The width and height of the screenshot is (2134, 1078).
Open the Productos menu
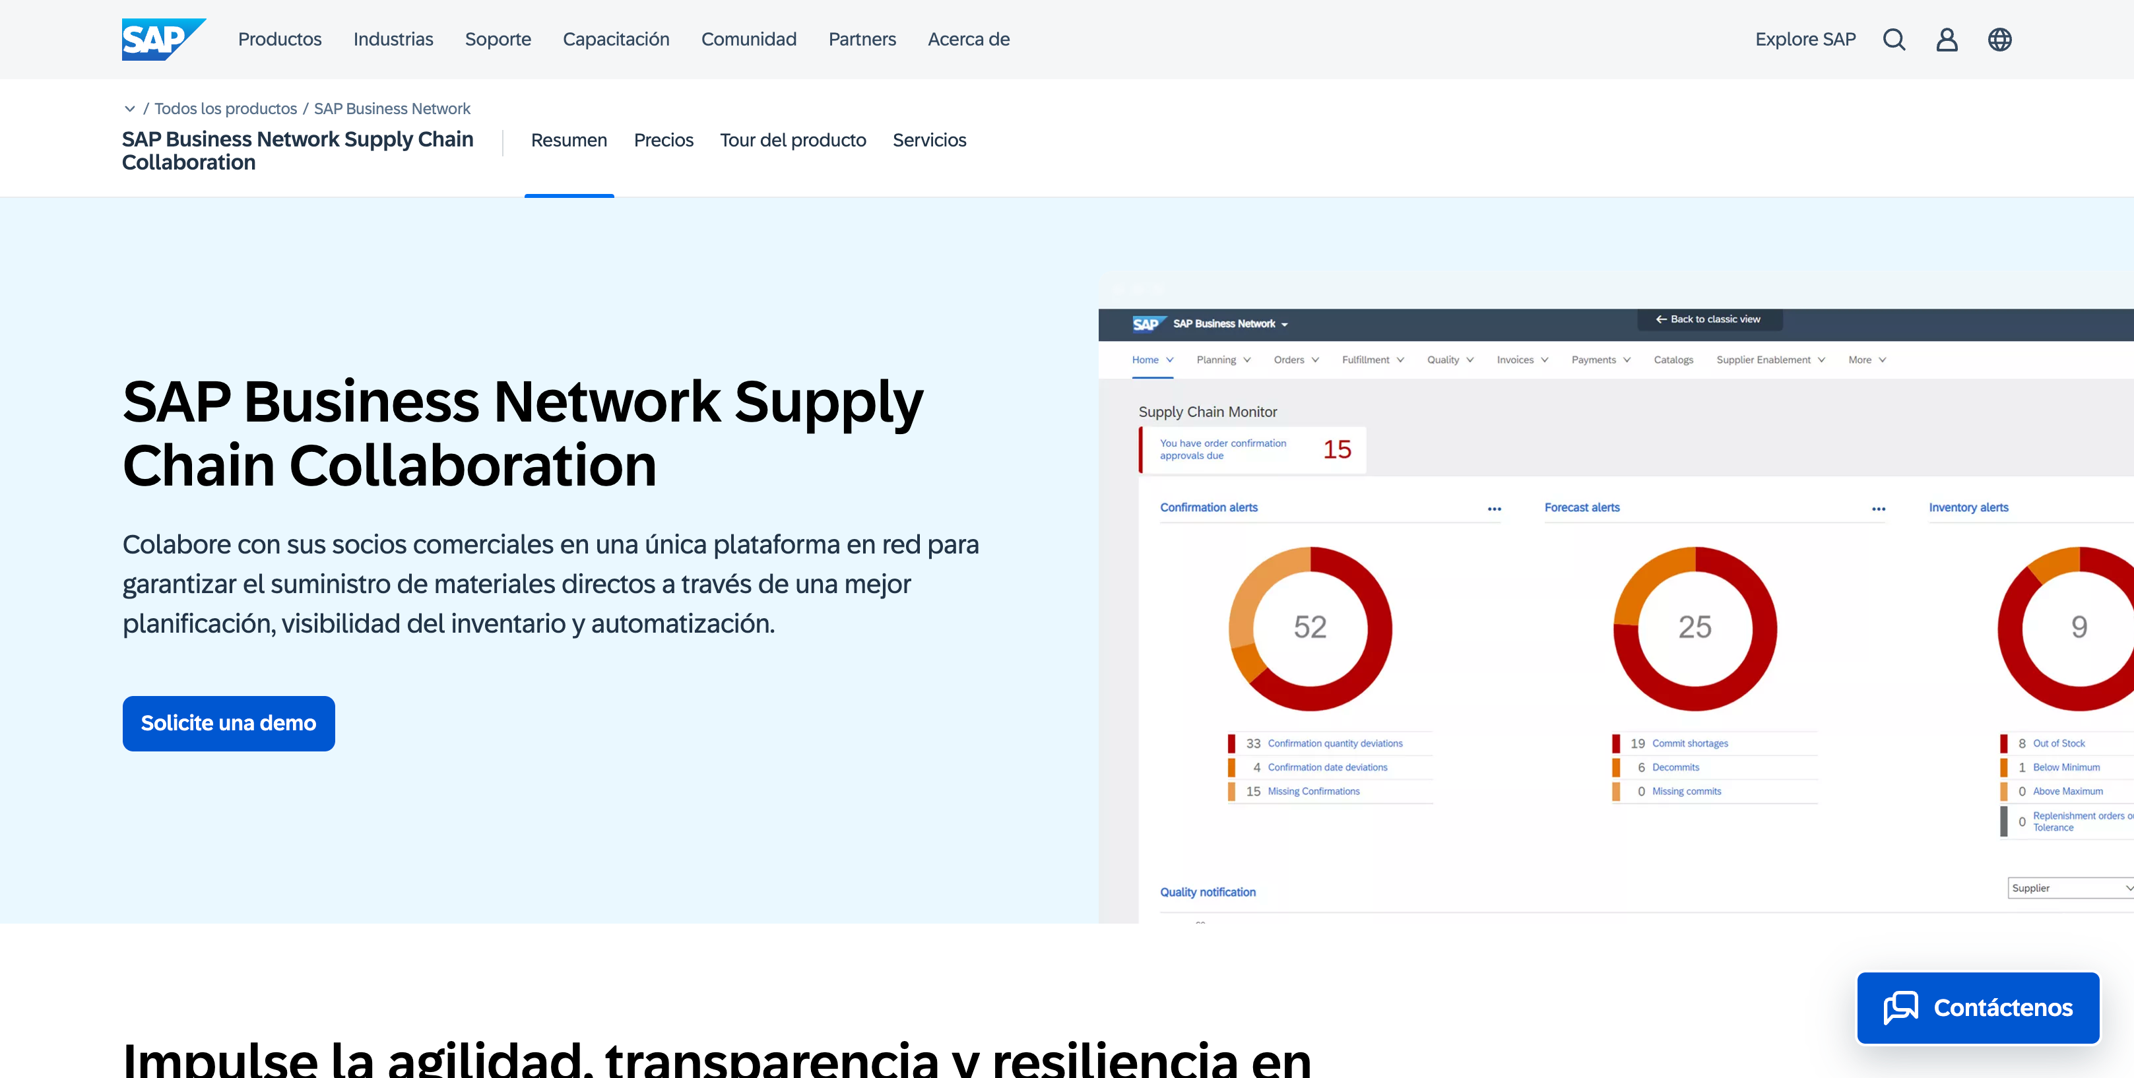(x=280, y=39)
